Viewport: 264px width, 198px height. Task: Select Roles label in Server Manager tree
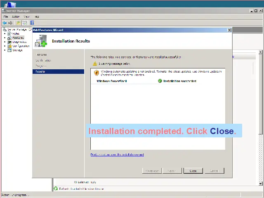pyautogui.click(x=16, y=33)
